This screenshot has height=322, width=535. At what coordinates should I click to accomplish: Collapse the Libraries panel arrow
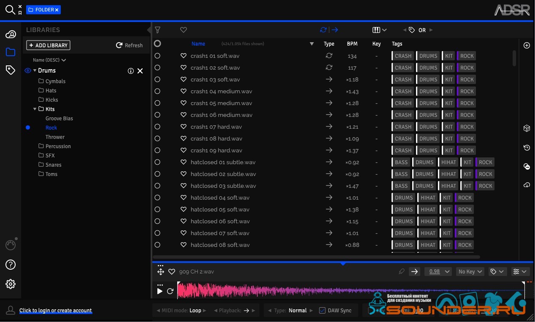[x=149, y=30]
